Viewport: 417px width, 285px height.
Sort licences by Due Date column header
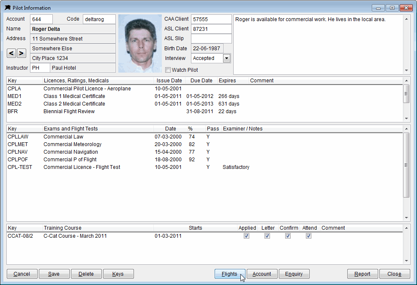tap(201, 81)
